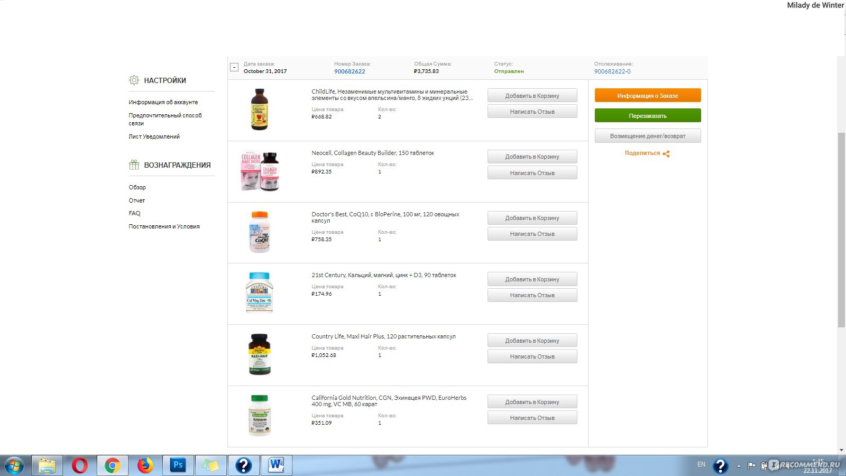The height and width of the screenshot is (476, 846).
Task: Show hidden system tray icons
Action: click(x=739, y=466)
